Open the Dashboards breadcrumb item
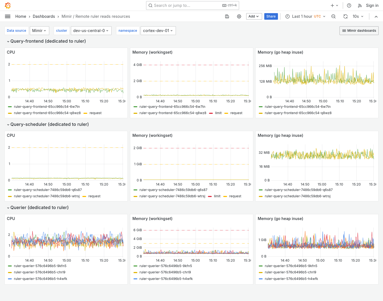Image resolution: width=383 pixels, height=301 pixels. (x=44, y=16)
